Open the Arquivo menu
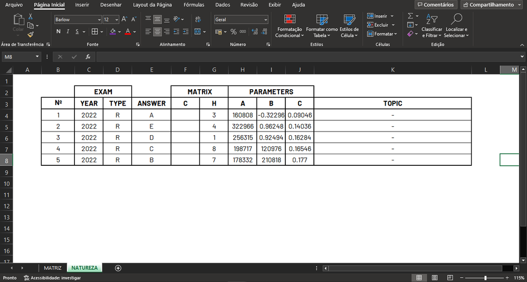527x282 pixels. click(14, 5)
